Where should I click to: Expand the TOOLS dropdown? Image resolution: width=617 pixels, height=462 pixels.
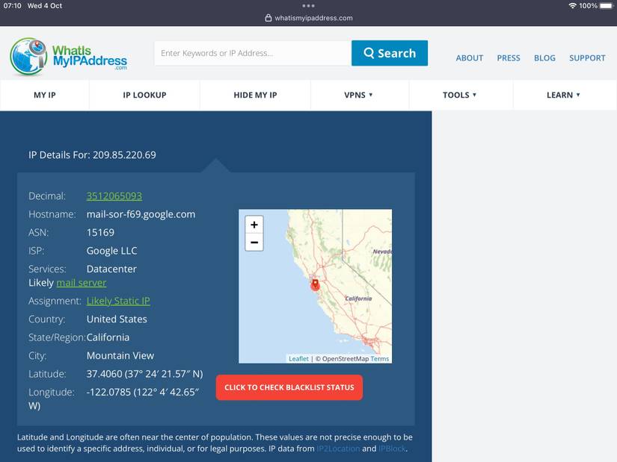[x=460, y=95]
